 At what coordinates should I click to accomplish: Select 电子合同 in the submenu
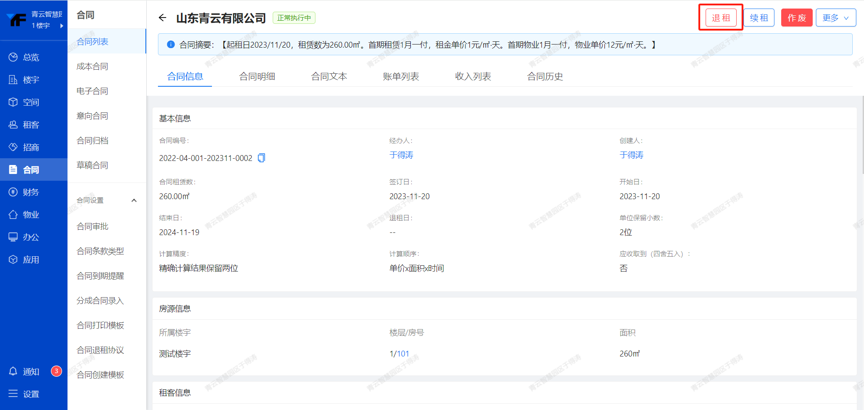click(92, 91)
